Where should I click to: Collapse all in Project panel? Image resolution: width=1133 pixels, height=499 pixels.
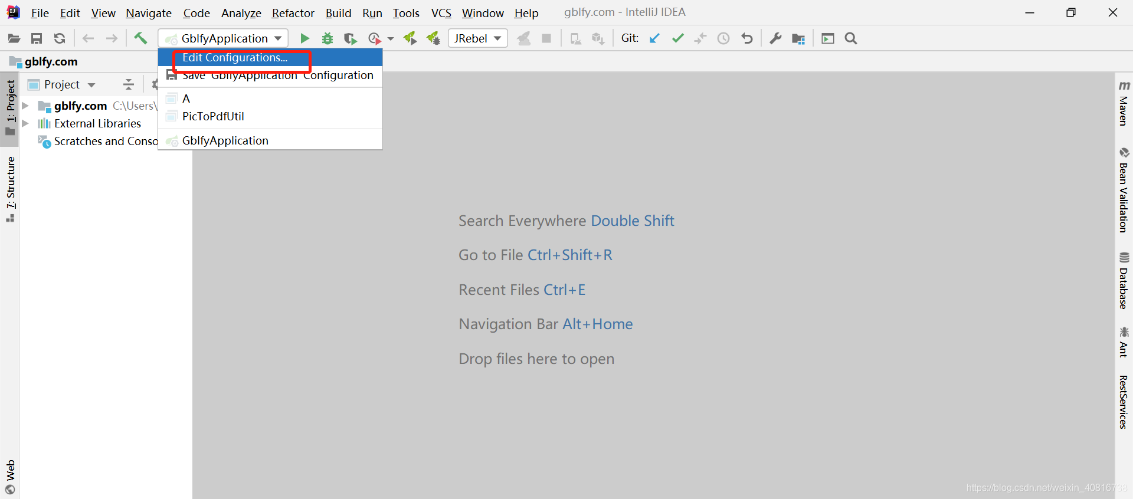tap(129, 84)
